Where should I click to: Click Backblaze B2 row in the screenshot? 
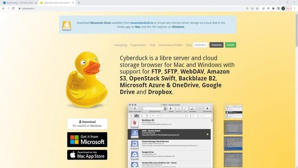pyautogui.click(x=169, y=123)
